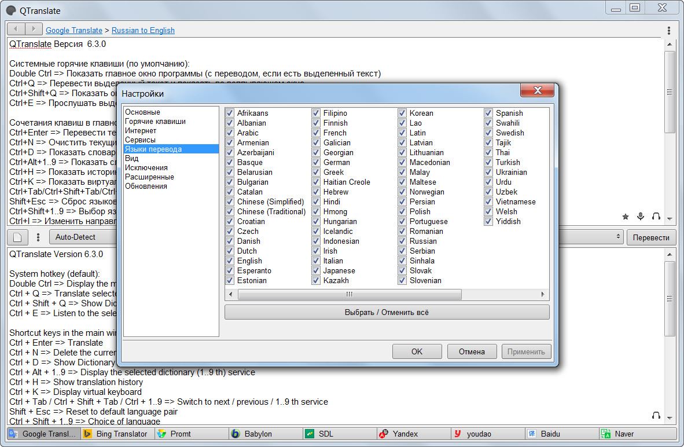Viewport: 684px width, 447px height.
Task: Toggle the Korean language checkbox
Action: [x=402, y=113]
